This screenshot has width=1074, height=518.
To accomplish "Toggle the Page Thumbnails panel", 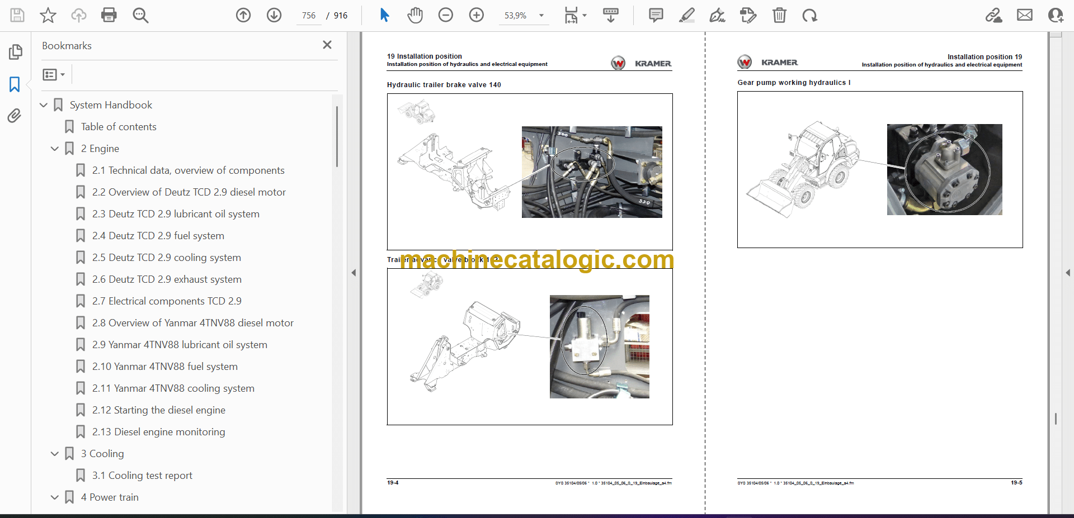I will [x=15, y=52].
